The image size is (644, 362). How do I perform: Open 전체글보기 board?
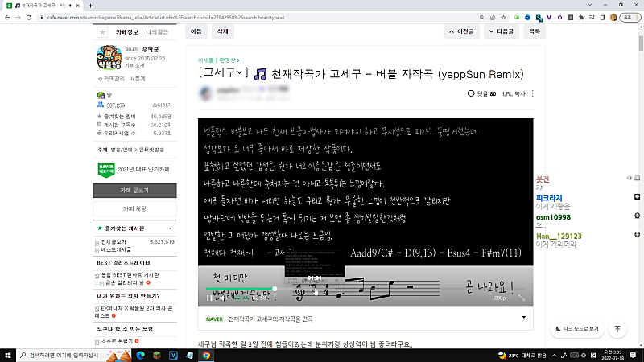pyautogui.click(x=114, y=242)
